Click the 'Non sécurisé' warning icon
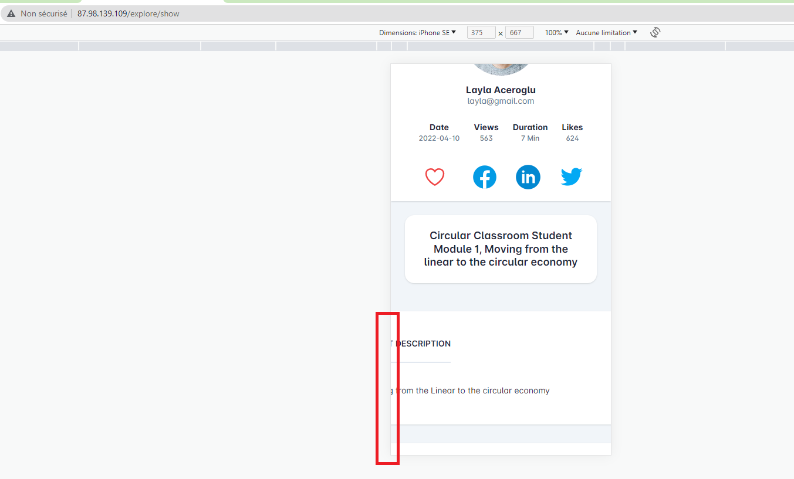This screenshot has width=794, height=479. point(11,13)
